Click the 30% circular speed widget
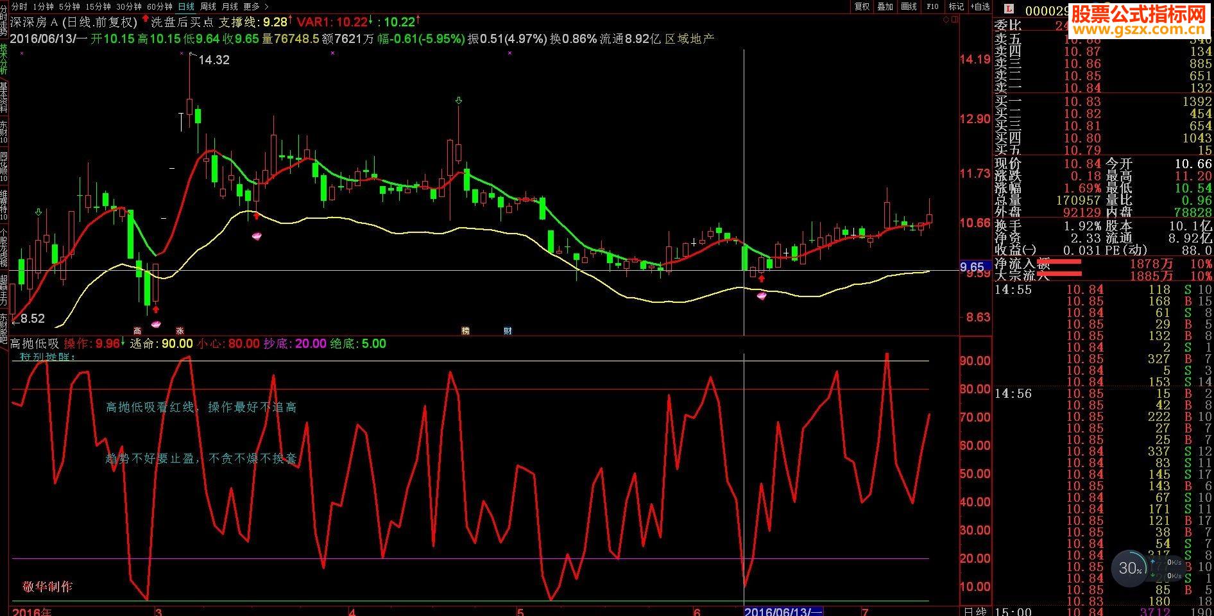This screenshot has width=1214, height=616. click(1131, 569)
